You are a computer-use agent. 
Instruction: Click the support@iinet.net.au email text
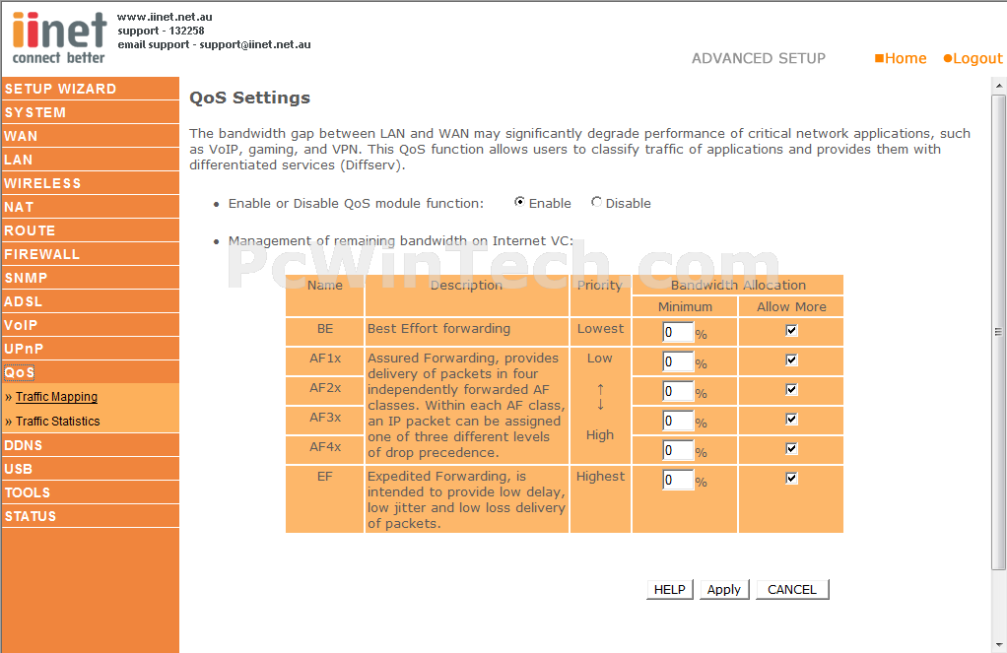pos(255,44)
